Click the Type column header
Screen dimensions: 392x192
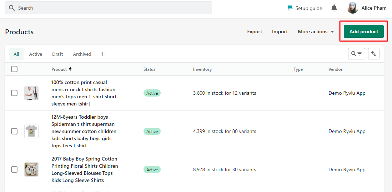(x=298, y=69)
